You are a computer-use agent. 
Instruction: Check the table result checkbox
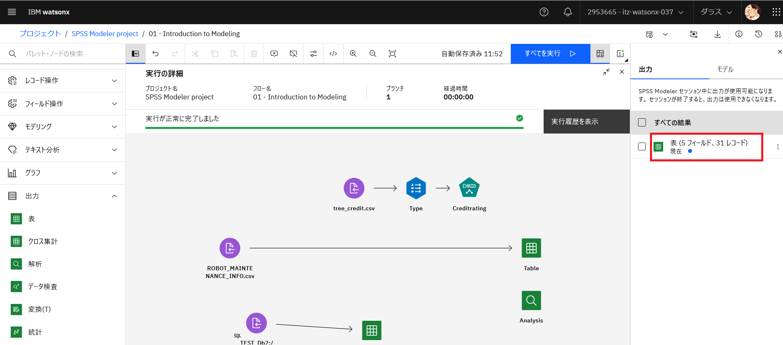pyautogui.click(x=642, y=147)
